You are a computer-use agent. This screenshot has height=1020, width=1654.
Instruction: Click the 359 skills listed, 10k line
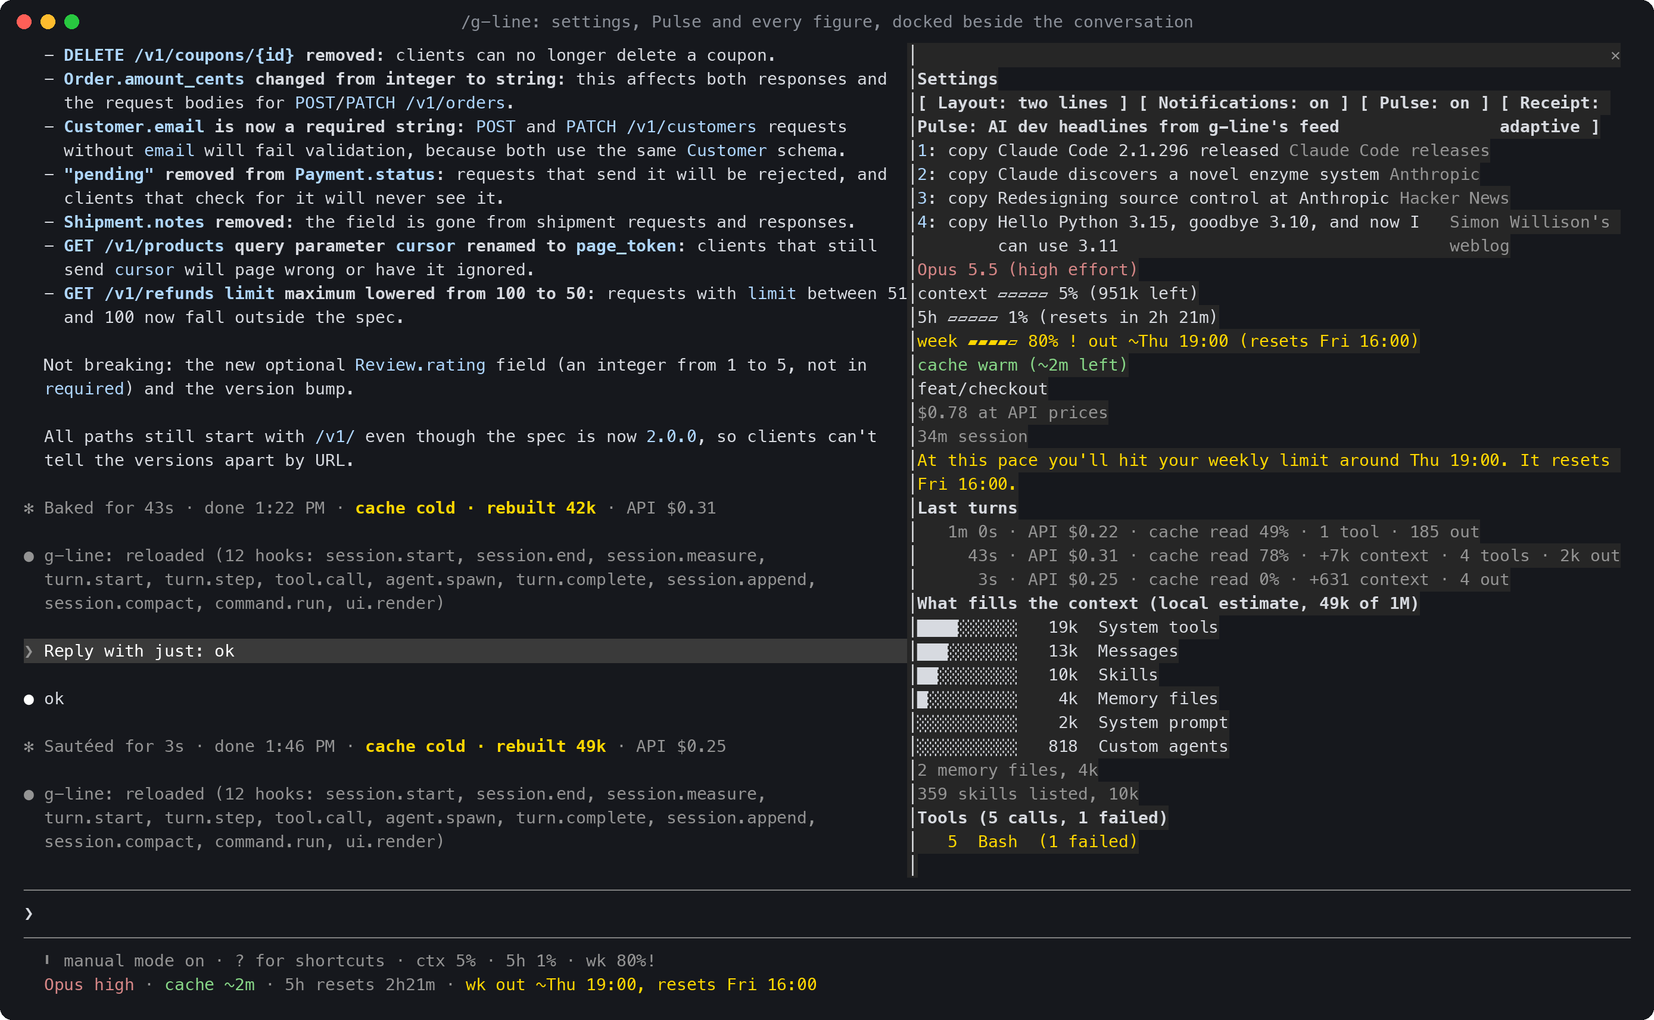[1027, 794]
